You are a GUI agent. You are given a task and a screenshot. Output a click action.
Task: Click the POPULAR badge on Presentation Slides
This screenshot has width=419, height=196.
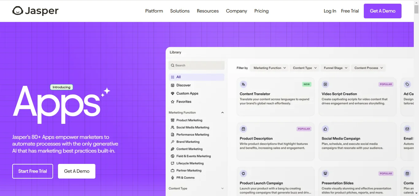tap(386, 174)
